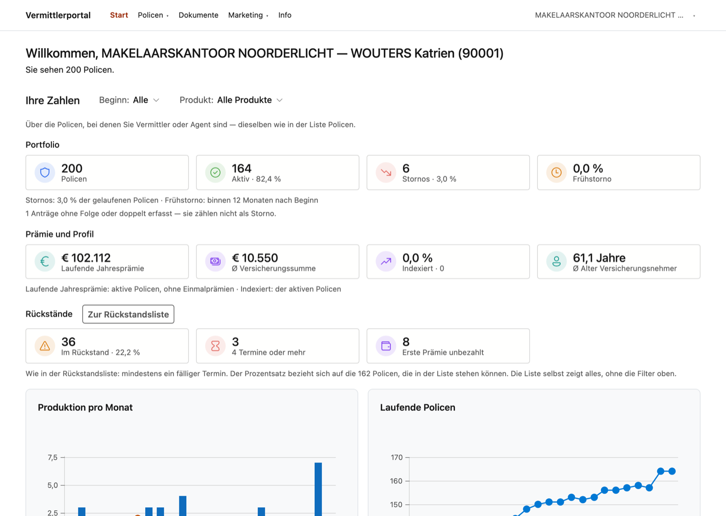Open the Produkt filter dropdown
The image size is (726, 516).
[x=231, y=100]
